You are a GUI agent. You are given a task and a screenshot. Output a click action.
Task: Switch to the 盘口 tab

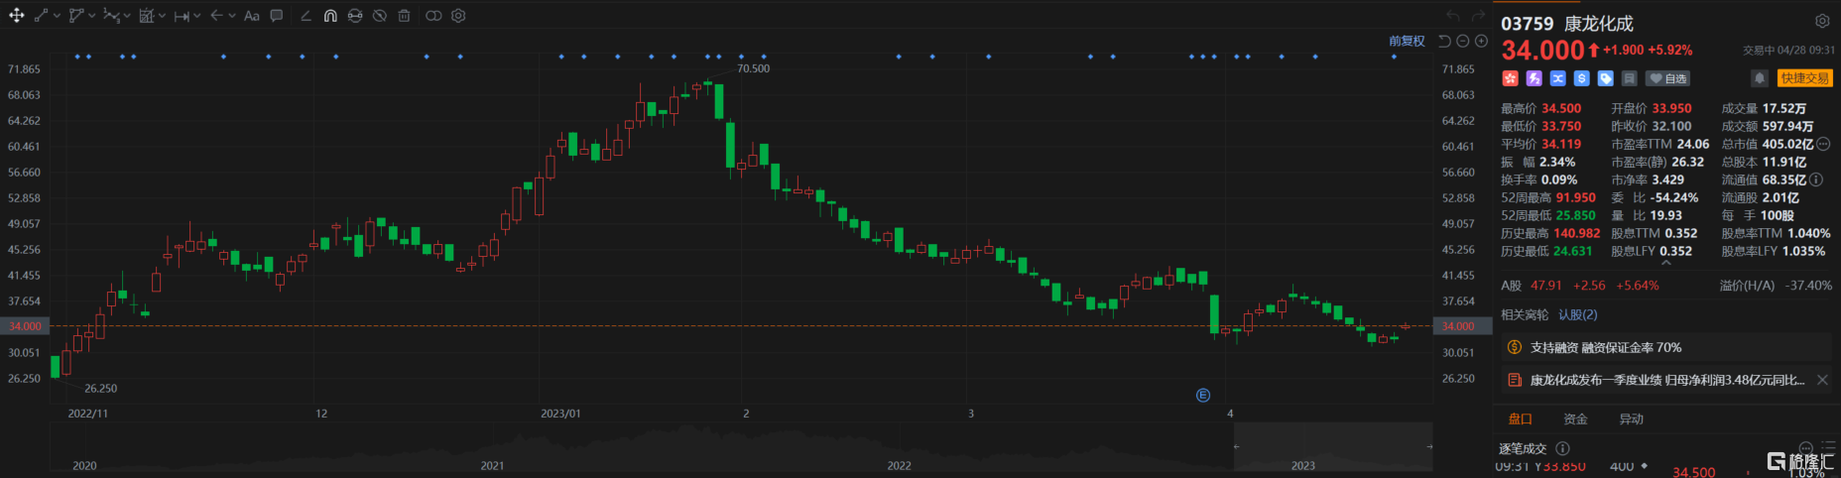(1520, 419)
